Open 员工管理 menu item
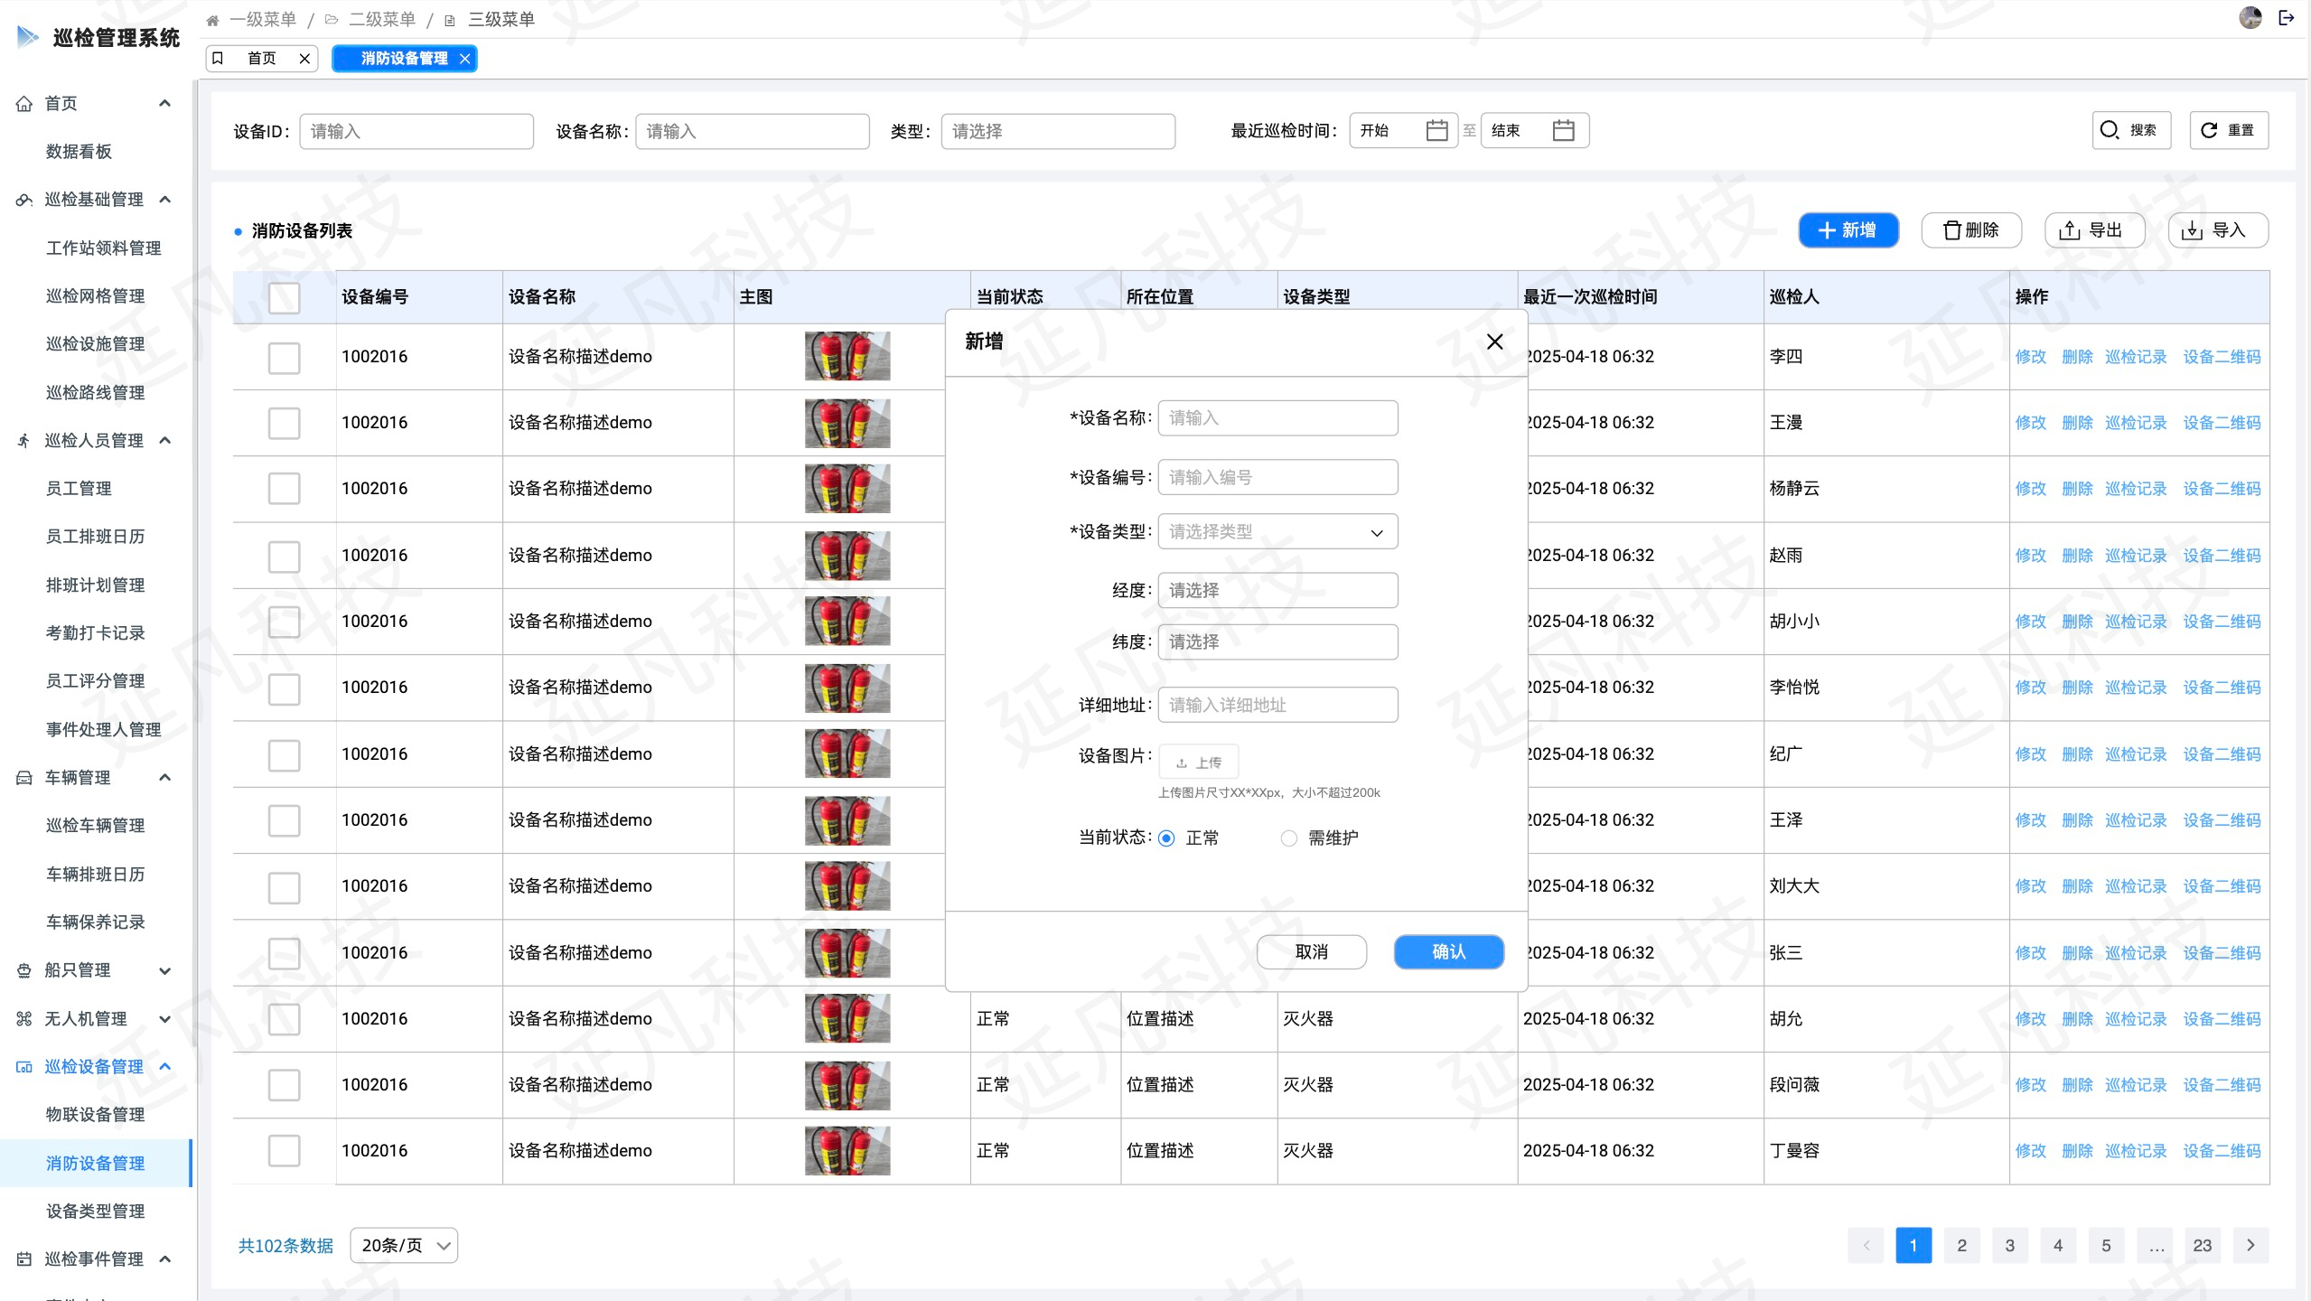The width and height of the screenshot is (2311, 1301). (79, 488)
